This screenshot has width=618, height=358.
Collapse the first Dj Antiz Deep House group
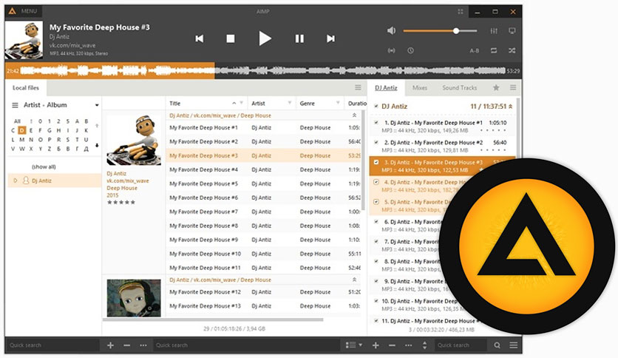click(x=354, y=115)
